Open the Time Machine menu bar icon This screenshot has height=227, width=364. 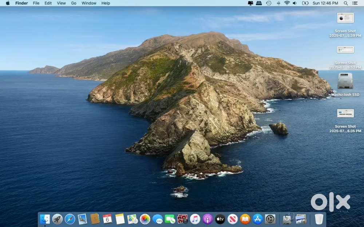(x=269, y=3)
